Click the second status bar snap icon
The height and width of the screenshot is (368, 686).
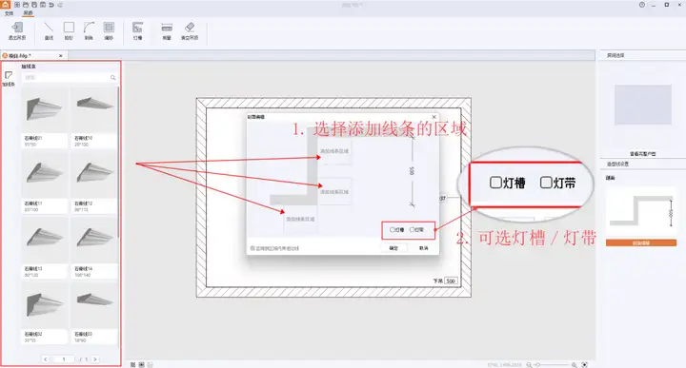pos(142,364)
